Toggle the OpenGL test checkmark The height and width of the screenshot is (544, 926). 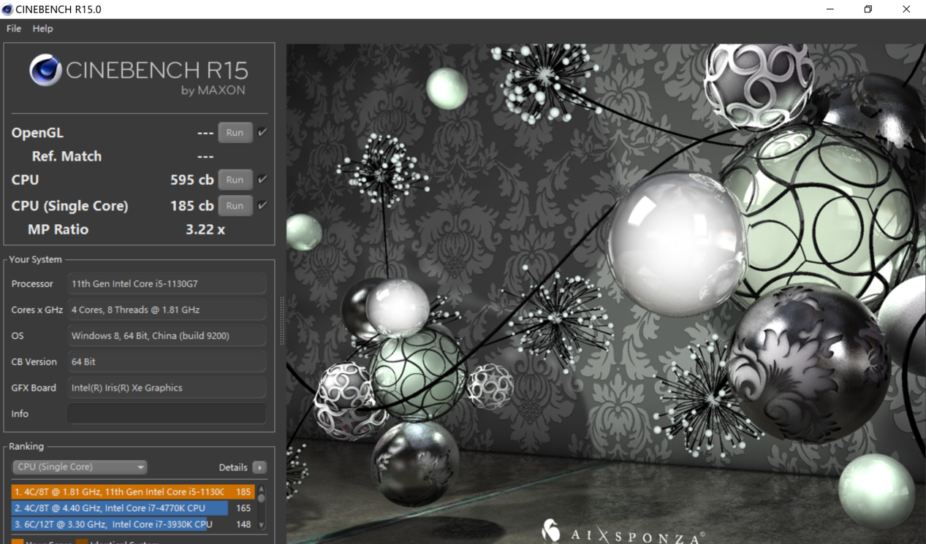pyautogui.click(x=262, y=132)
